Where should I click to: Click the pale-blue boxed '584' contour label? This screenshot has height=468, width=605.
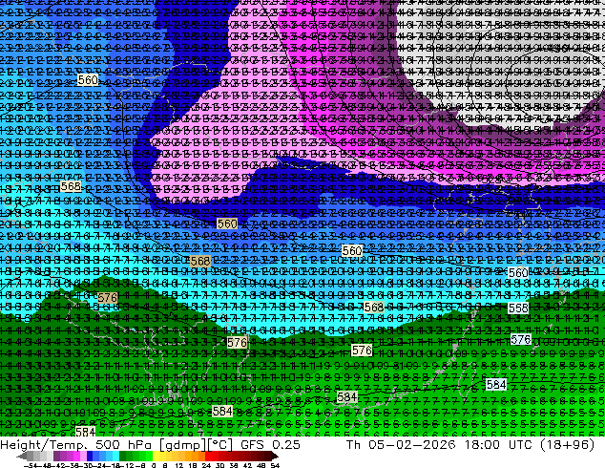point(496,384)
